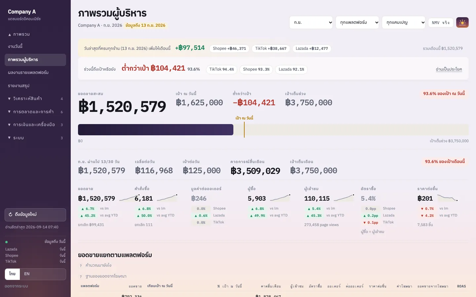Click the help icon beside ฐานของยอดจากโฆษณา
The image size is (476, 297).
(x=81, y=277)
